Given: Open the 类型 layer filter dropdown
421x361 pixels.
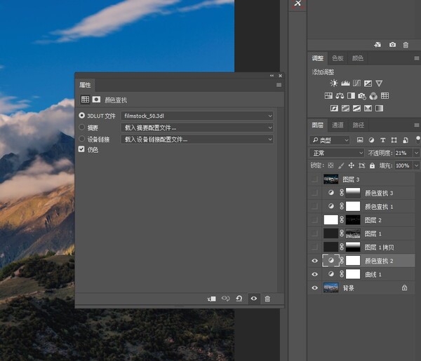Looking at the screenshot, I should click(330, 140).
